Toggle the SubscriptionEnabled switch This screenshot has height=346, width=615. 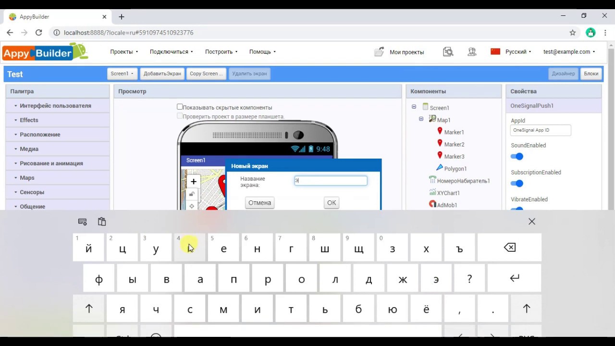point(517,183)
